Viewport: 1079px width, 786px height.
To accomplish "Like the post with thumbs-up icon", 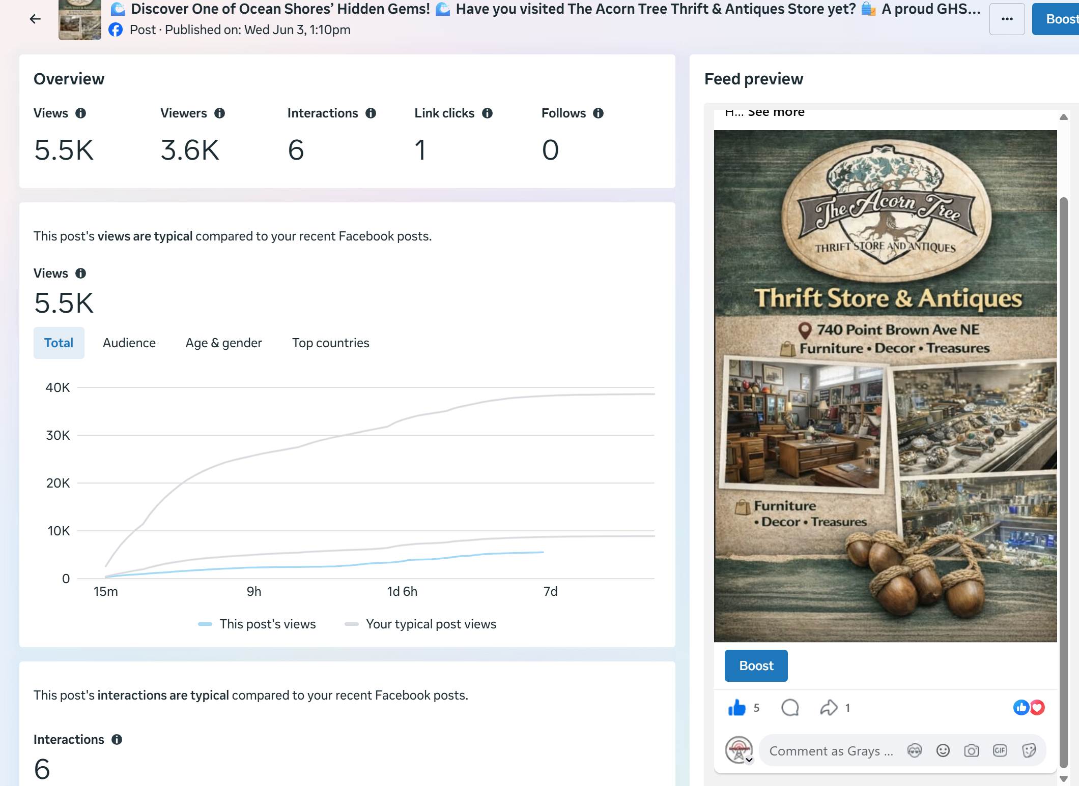I will tap(736, 708).
